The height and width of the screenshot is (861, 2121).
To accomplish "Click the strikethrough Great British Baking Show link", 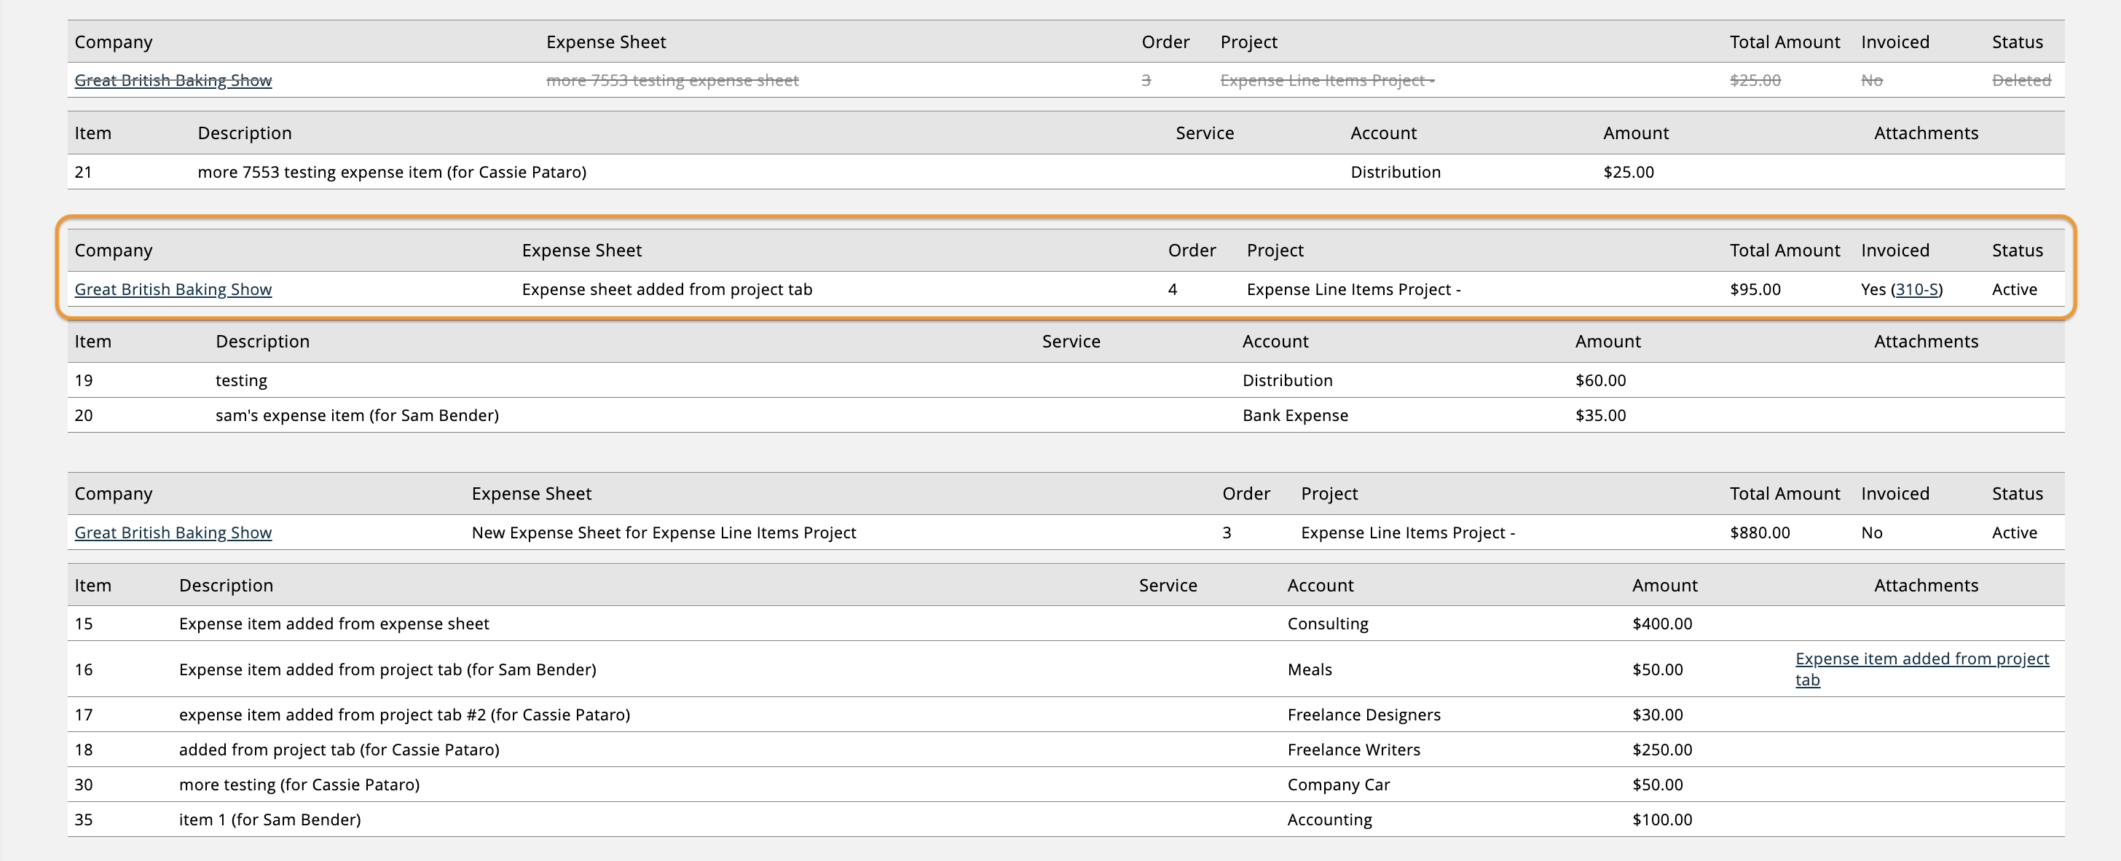I will click(172, 80).
